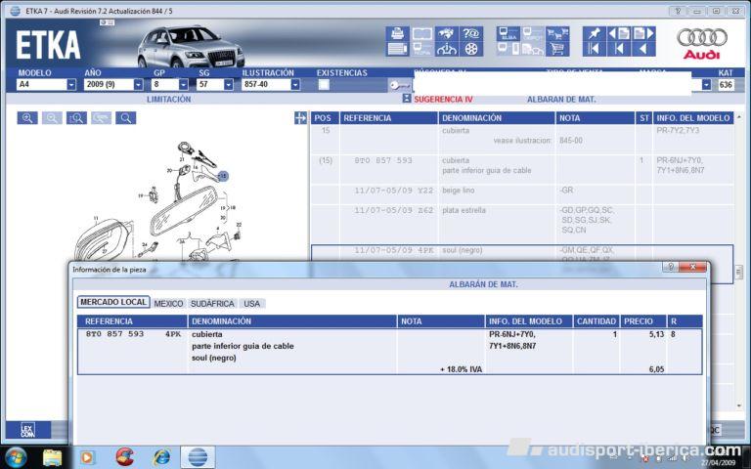Click the handshake icon in the toolbar
Image resolution: width=751 pixels, height=469 pixels.
(446, 33)
